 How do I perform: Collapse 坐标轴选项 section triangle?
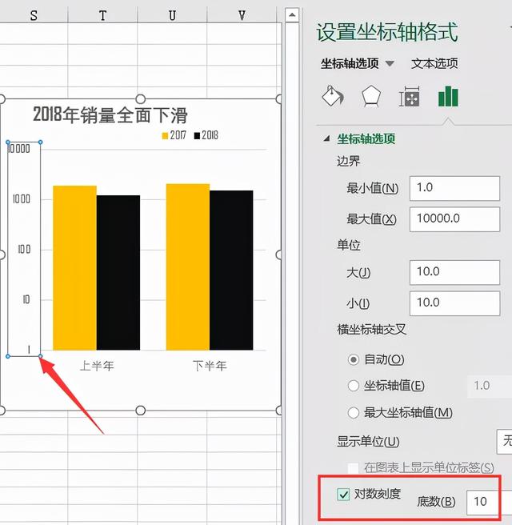[x=327, y=138]
